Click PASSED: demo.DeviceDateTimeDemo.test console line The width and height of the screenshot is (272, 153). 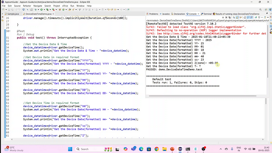click(x=174, y=69)
